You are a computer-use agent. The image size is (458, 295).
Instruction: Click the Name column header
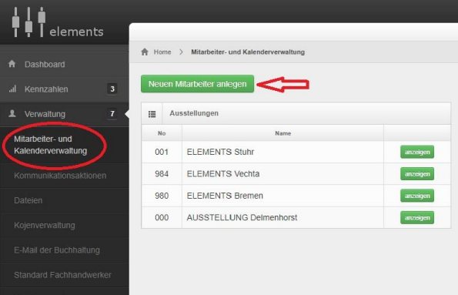click(282, 133)
